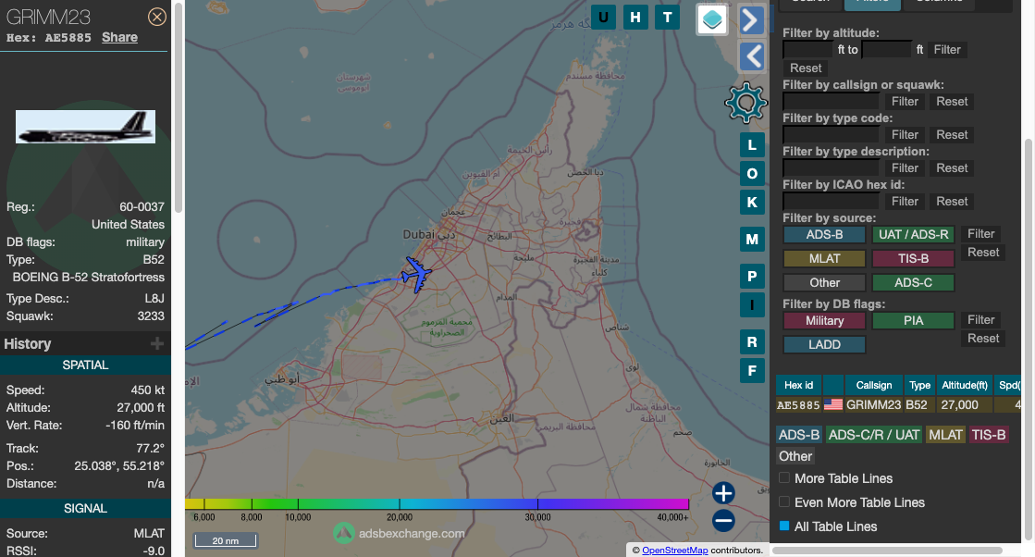Open the map layer switcher icon
The width and height of the screenshot is (1035, 557).
click(x=712, y=19)
